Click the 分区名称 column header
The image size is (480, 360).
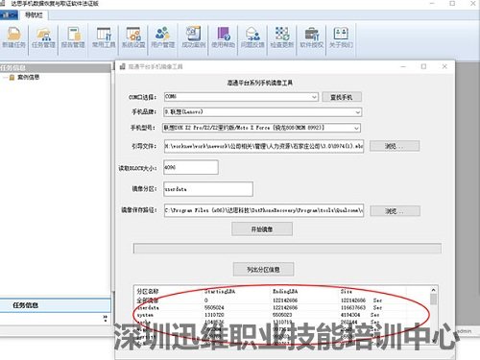[x=148, y=292]
